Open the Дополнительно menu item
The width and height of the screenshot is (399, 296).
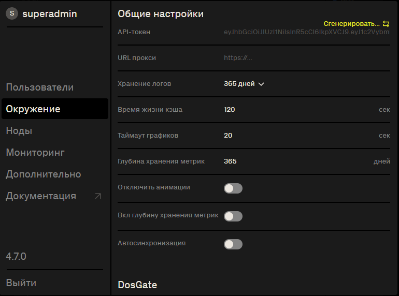click(x=44, y=174)
